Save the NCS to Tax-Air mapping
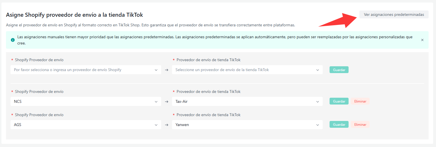The width and height of the screenshot is (436, 147). point(339,101)
